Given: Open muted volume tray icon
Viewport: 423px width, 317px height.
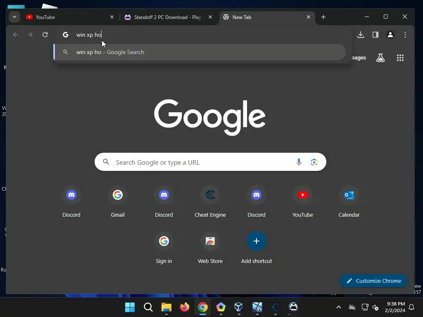Looking at the screenshot, I should [375, 307].
